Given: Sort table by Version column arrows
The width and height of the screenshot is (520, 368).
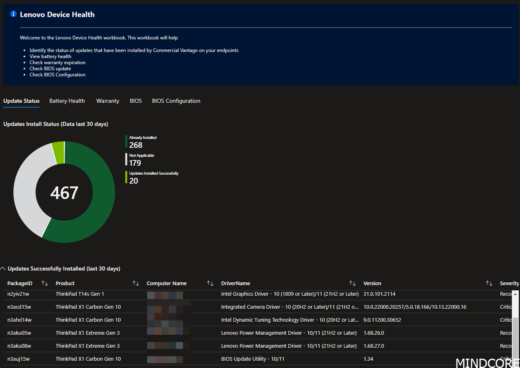Looking at the screenshot, I should click(489, 283).
